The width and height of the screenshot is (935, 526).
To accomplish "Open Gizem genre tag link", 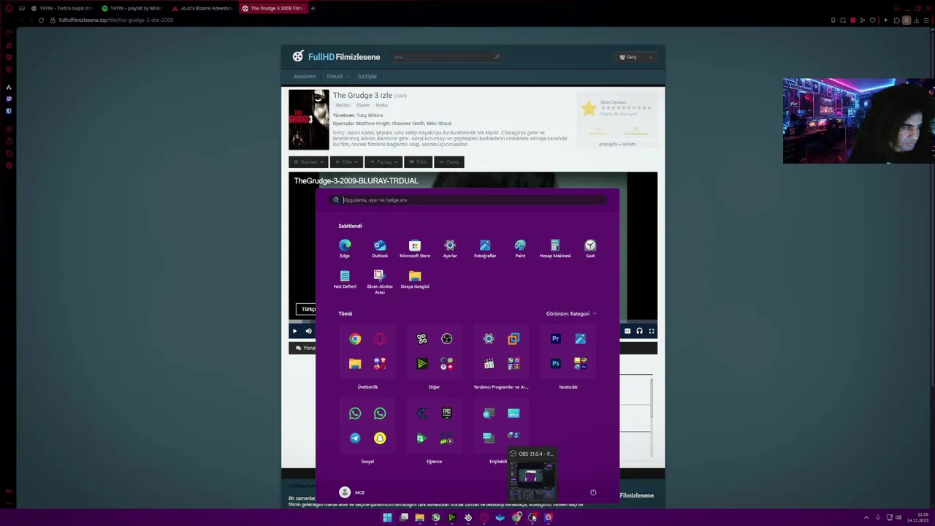I will 362,105.
